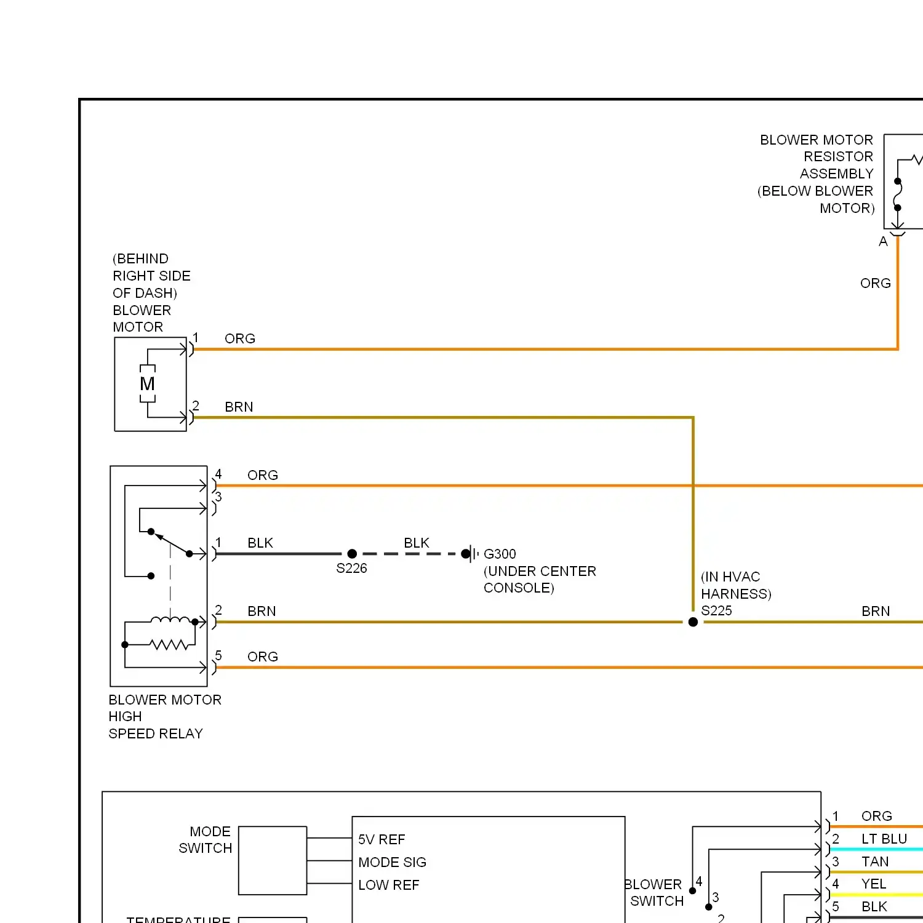This screenshot has height=923, width=923.
Task: Select the In HVAC Harness note
Action: (x=736, y=586)
